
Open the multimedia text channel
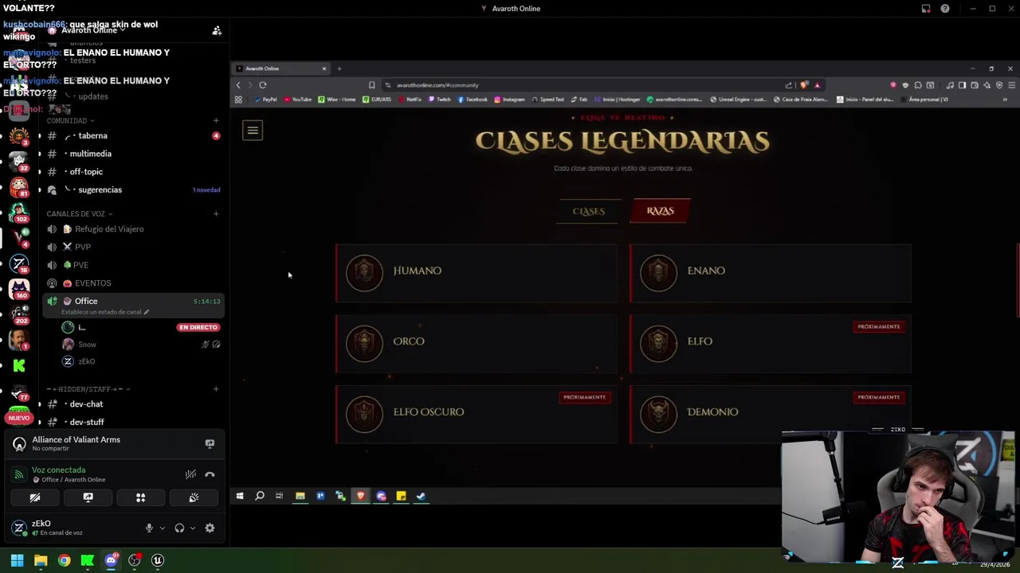click(132, 154)
